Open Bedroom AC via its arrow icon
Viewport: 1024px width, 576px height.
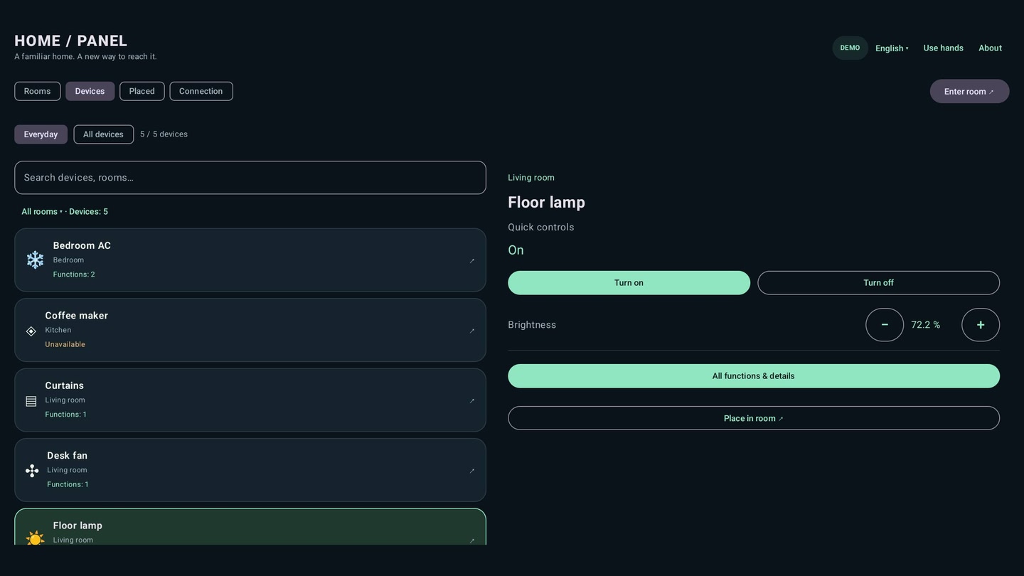click(x=472, y=261)
